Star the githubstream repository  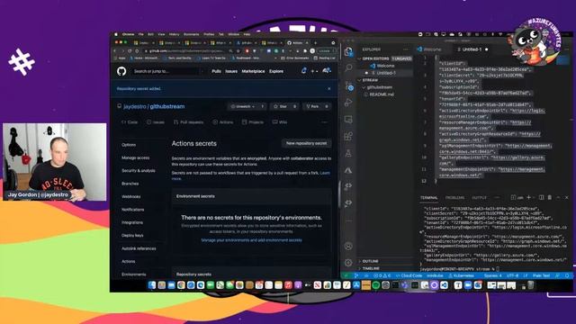pyautogui.click(x=284, y=106)
